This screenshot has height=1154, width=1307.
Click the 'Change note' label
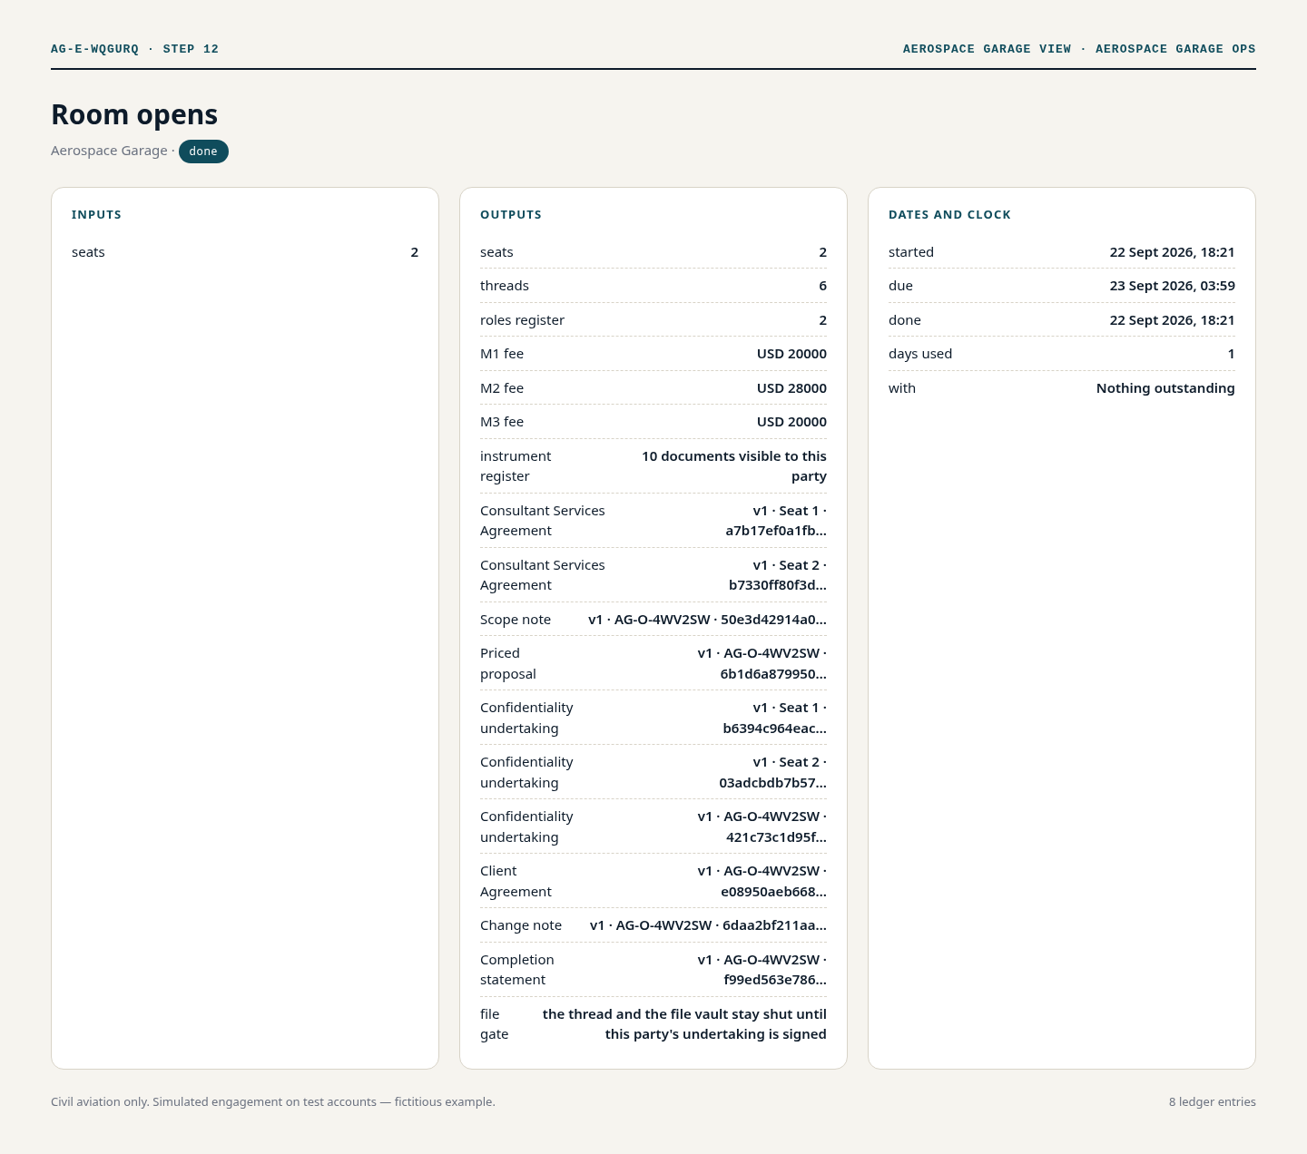pos(521,925)
